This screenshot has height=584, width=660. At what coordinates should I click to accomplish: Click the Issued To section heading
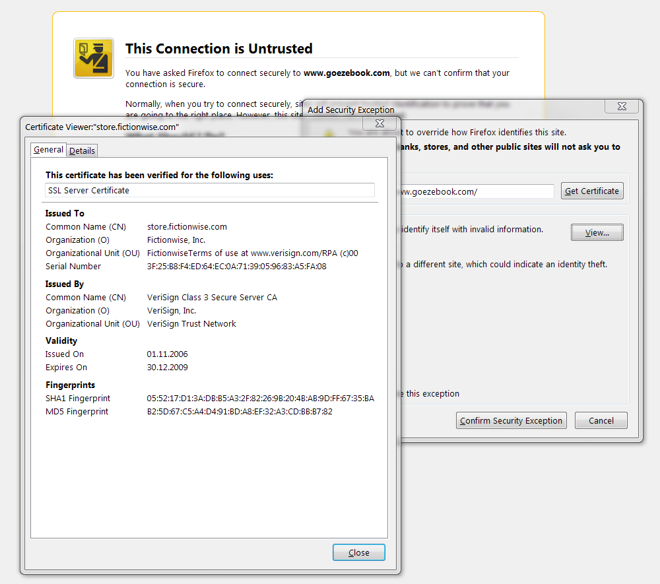click(65, 213)
